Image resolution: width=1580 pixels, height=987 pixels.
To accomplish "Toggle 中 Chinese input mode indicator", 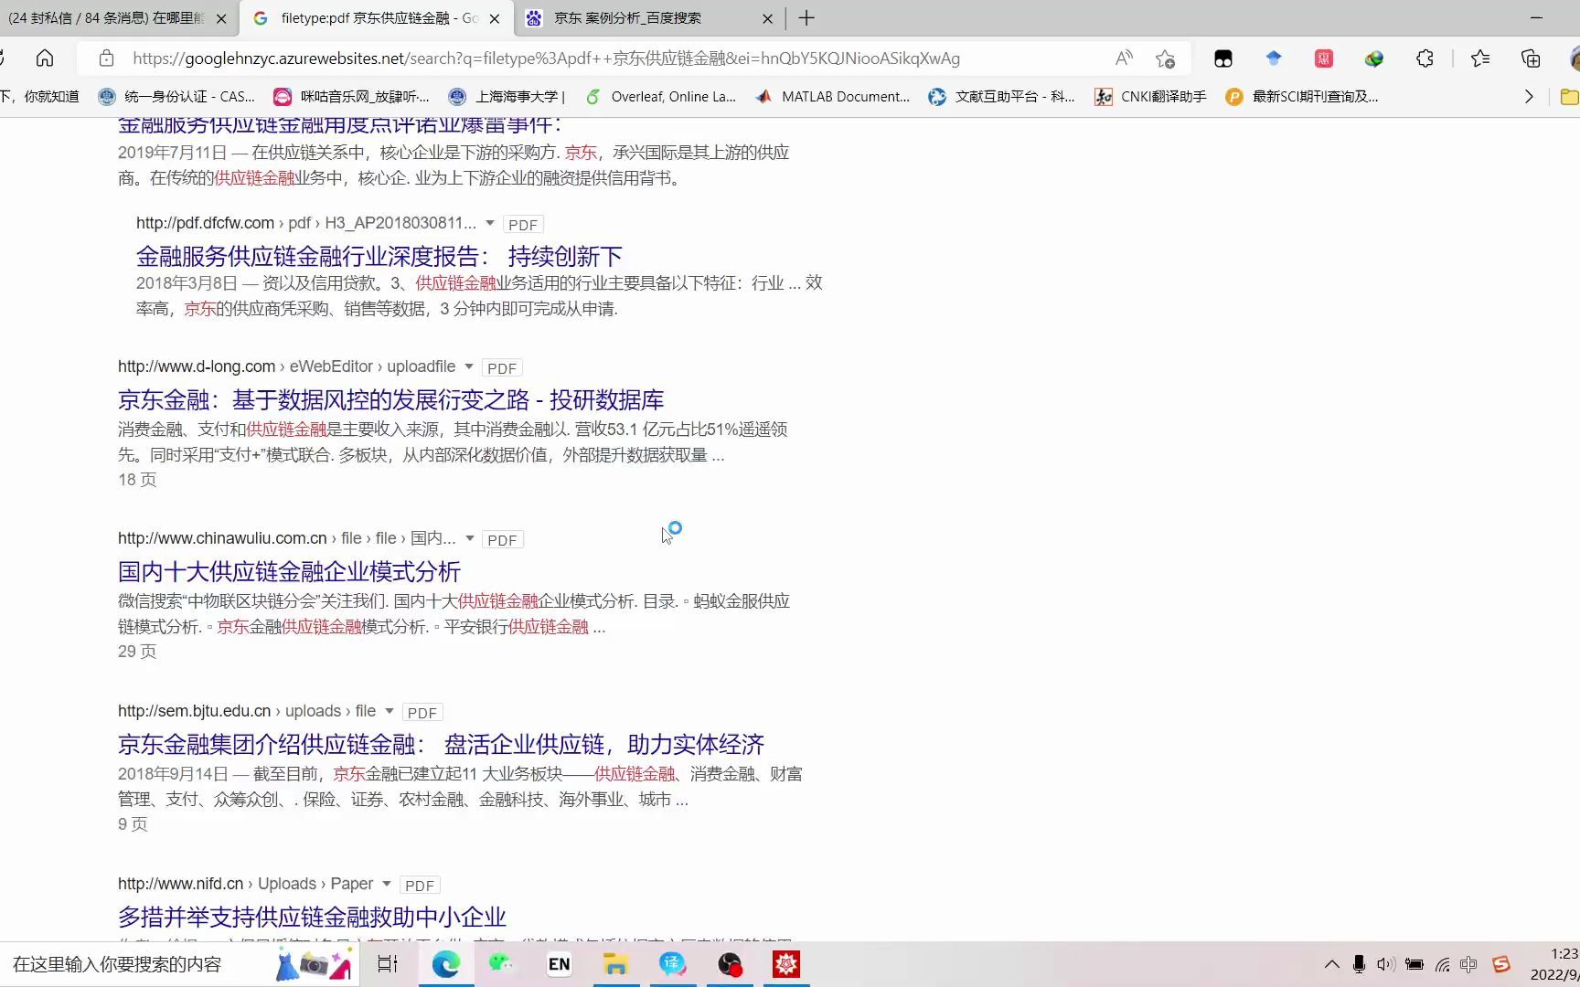I will (x=1468, y=964).
